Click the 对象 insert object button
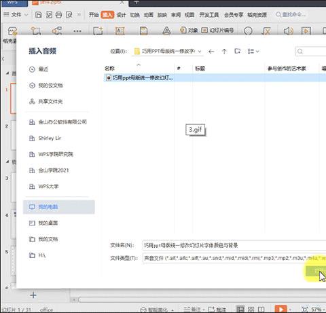Screen dimensions: 326x313 tap(189, 30)
